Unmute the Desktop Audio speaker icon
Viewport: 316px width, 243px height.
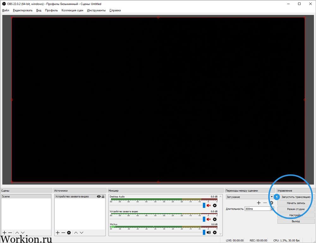[x=209, y=205]
